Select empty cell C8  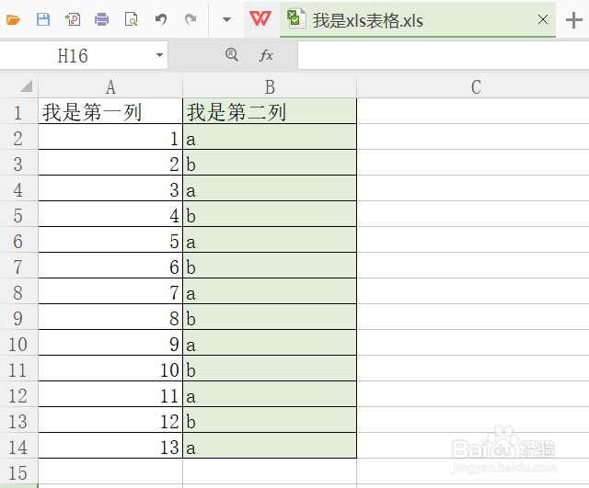click(473, 291)
